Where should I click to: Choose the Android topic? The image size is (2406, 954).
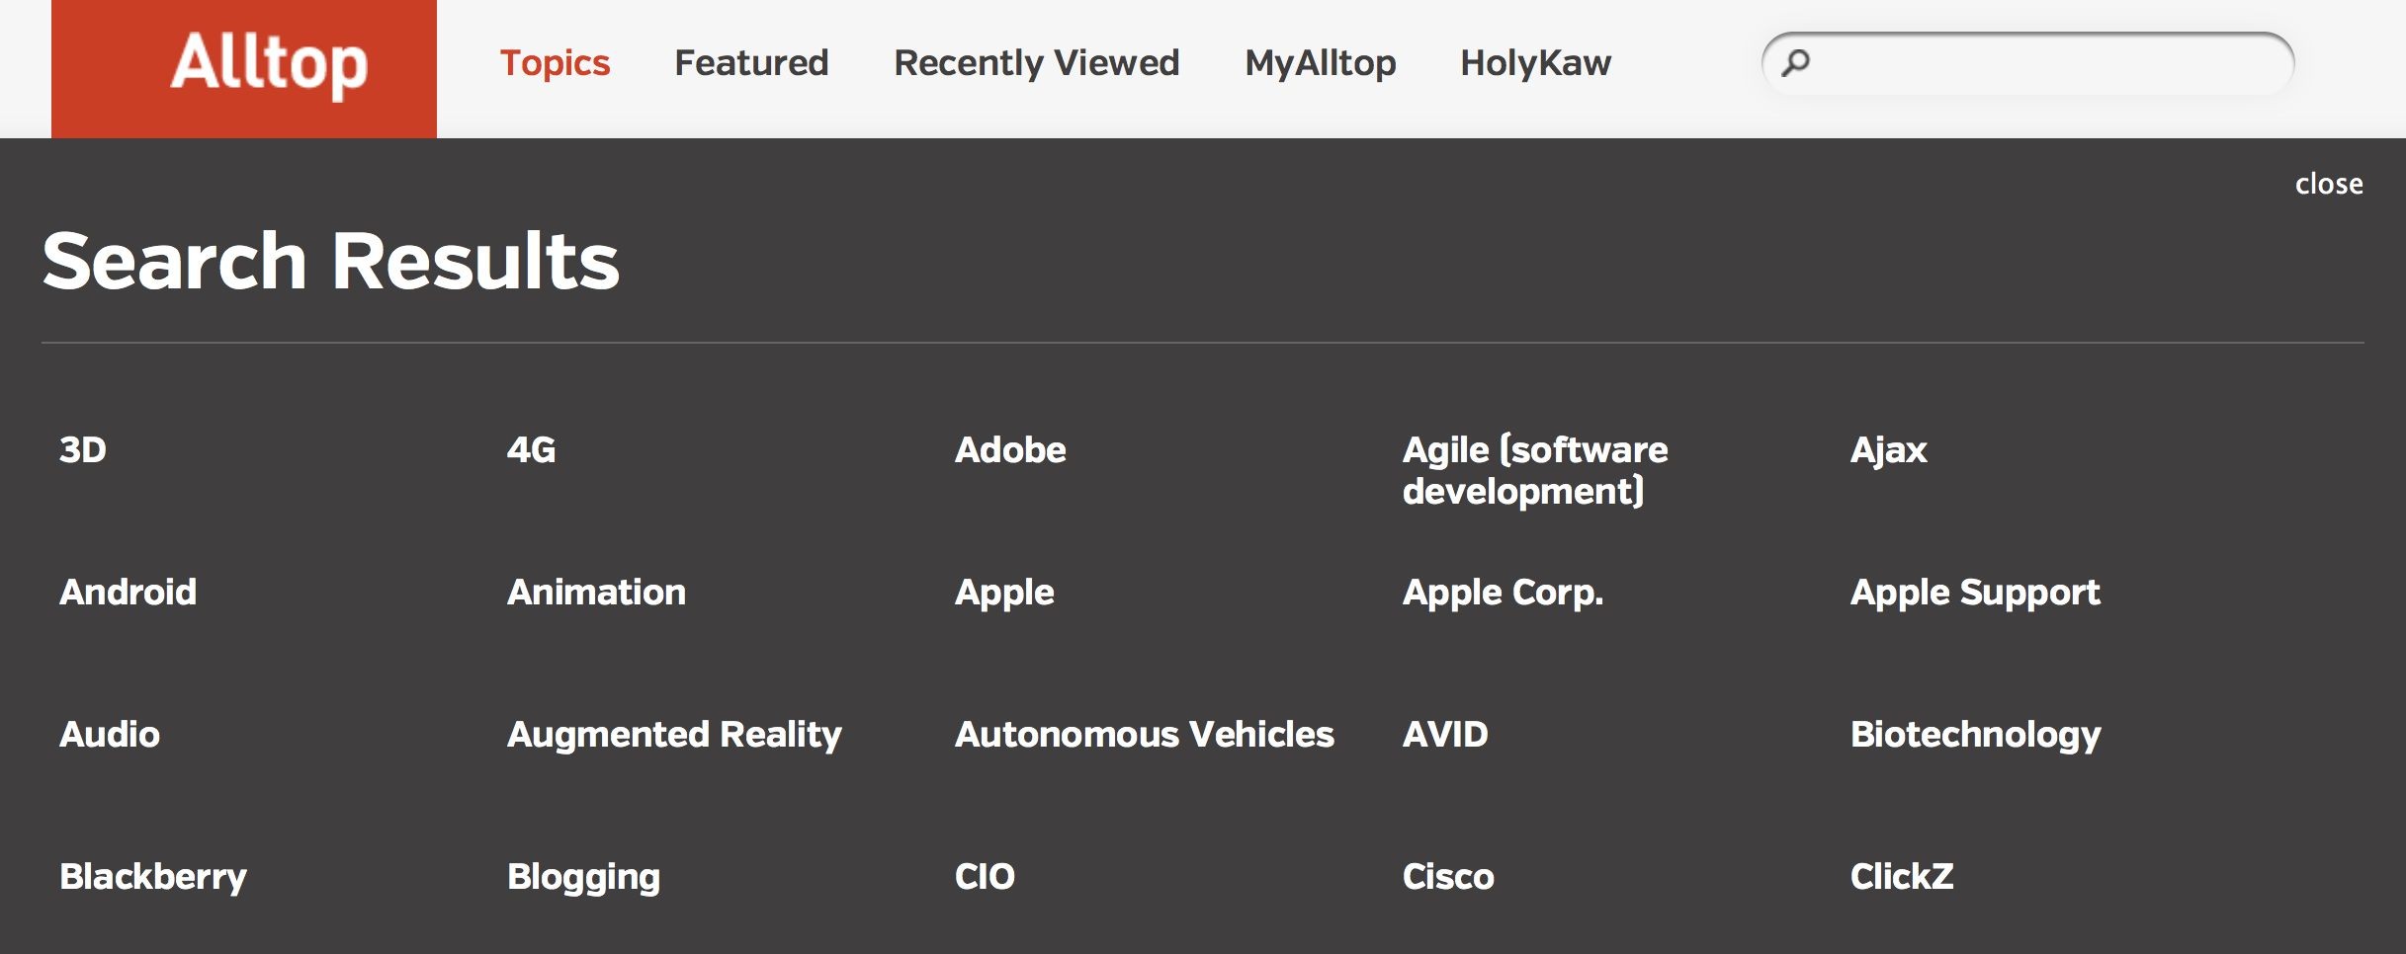[129, 593]
